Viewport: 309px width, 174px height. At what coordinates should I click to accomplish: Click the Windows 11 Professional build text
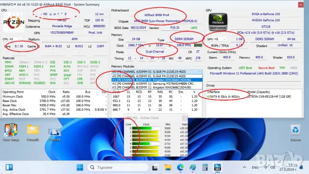tap(254, 73)
